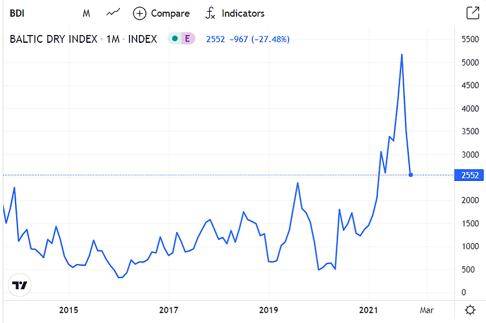Image resolution: width=486 pixels, height=323 pixels.
Task: Click the 2021 time axis label
Action: click(x=369, y=310)
